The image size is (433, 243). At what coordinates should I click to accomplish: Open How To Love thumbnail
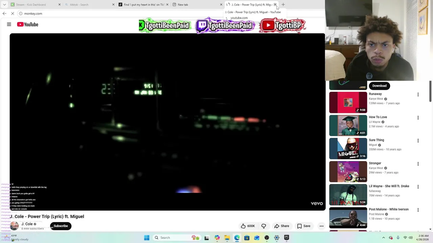pos(348,126)
